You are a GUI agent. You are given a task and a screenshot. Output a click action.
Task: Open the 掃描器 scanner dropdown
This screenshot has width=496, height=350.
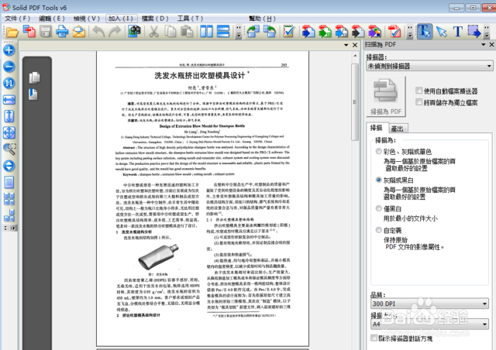[429, 66]
